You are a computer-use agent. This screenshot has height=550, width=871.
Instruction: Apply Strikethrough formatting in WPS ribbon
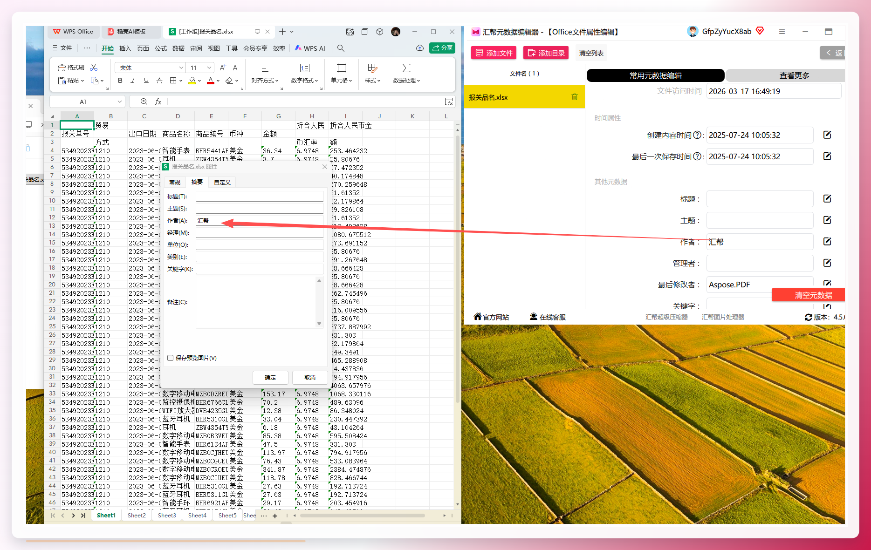[159, 81]
